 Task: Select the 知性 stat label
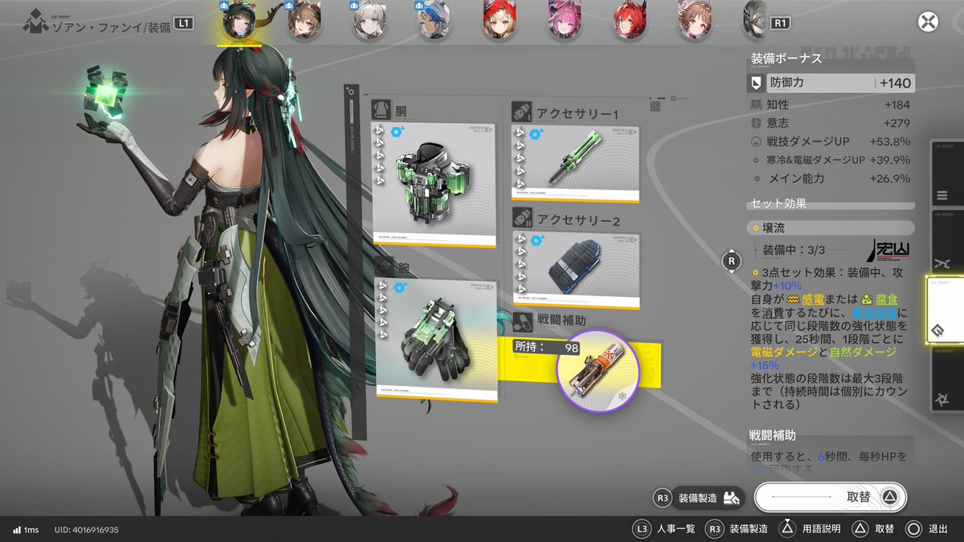[x=779, y=104]
